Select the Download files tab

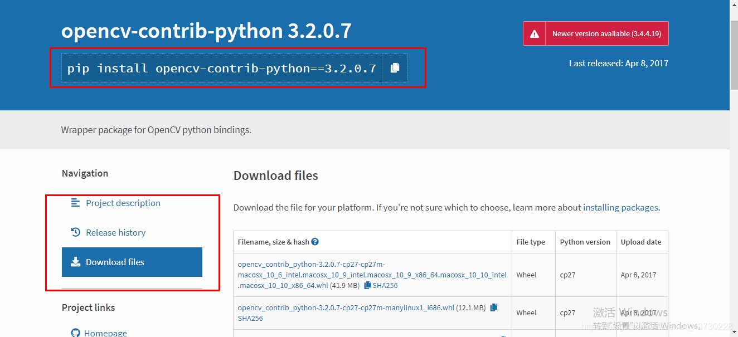132,262
